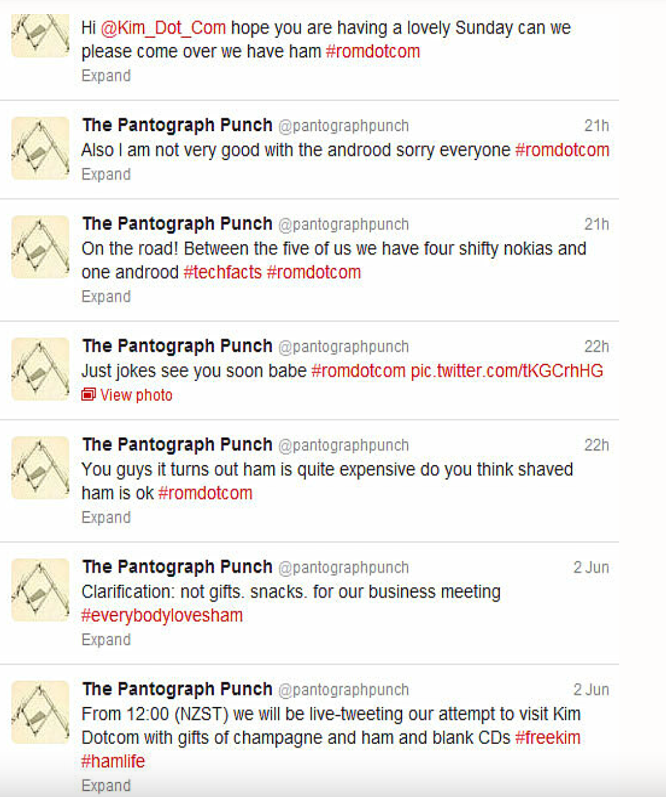This screenshot has height=797, width=666.
Task: Expand the 'Hi @Kim_Dot_Com' tweet
Action: click(x=106, y=76)
